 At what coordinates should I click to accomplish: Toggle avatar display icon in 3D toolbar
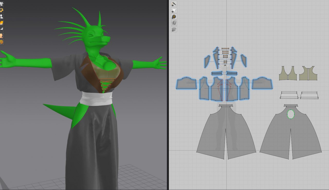tap(2, 17)
